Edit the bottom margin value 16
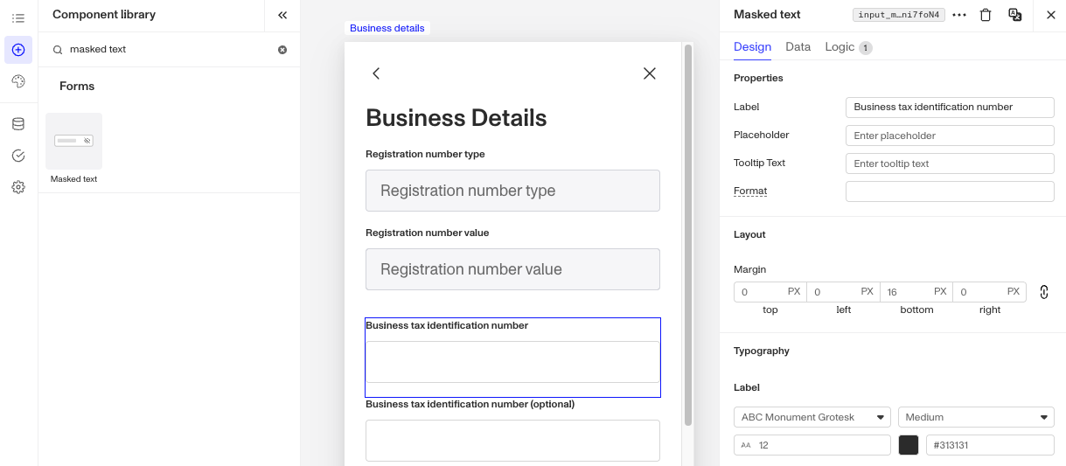 click(x=916, y=292)
